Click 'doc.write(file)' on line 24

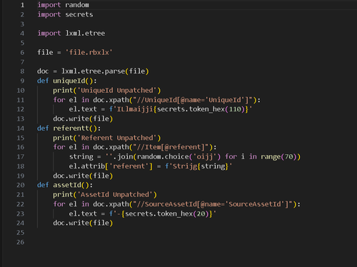coord(83,223)
